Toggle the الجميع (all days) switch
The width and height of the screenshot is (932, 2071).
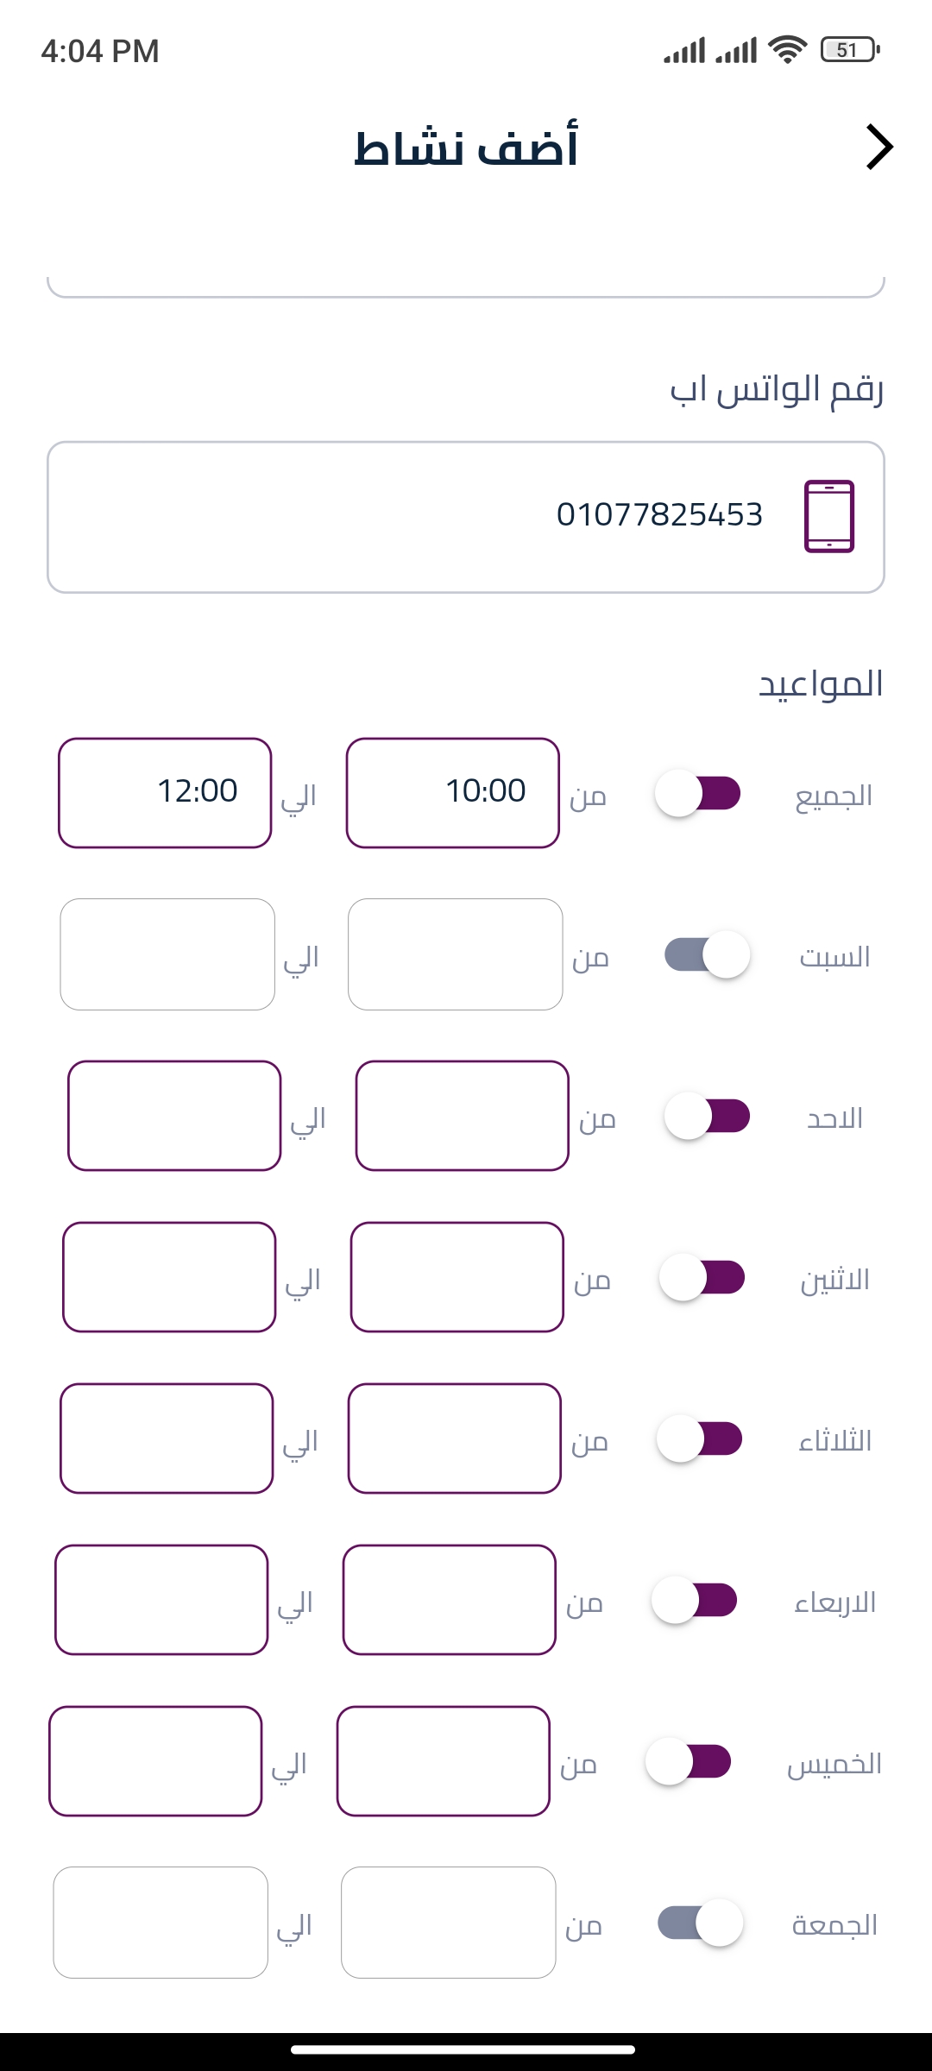[698, 793]
